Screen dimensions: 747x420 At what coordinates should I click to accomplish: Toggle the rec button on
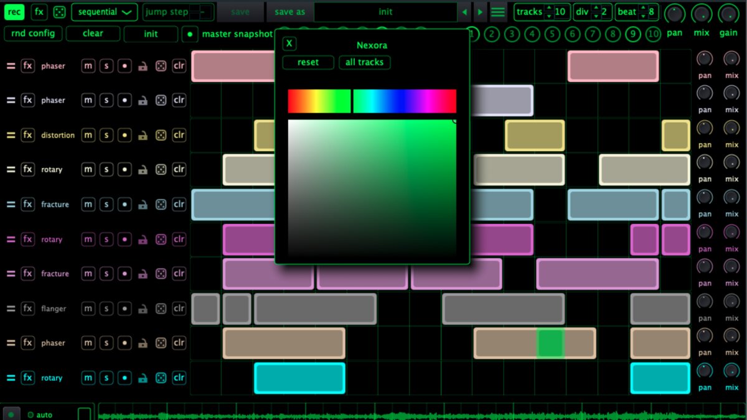tap(14, 12)
